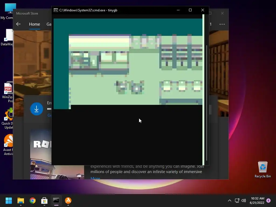The height and width of the screenshot is (207, 276).
Task: Click the Game Boy emulator display
Action: pyautogui.click(x=128, y=64)
